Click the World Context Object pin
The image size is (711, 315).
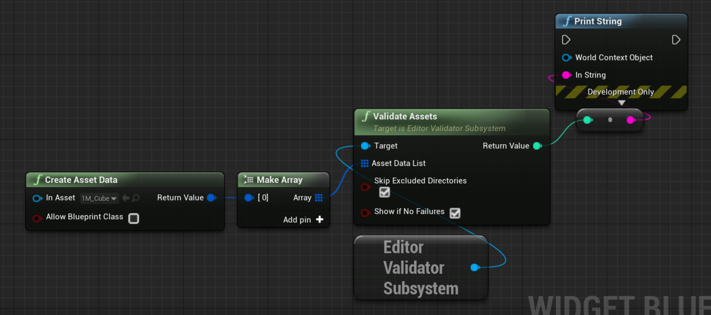[x=566, y=57]
